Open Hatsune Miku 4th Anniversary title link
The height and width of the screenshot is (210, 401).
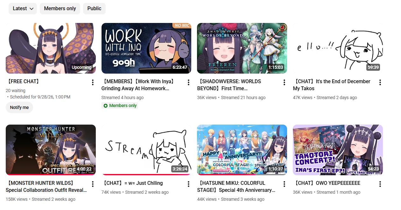point(236,186)
